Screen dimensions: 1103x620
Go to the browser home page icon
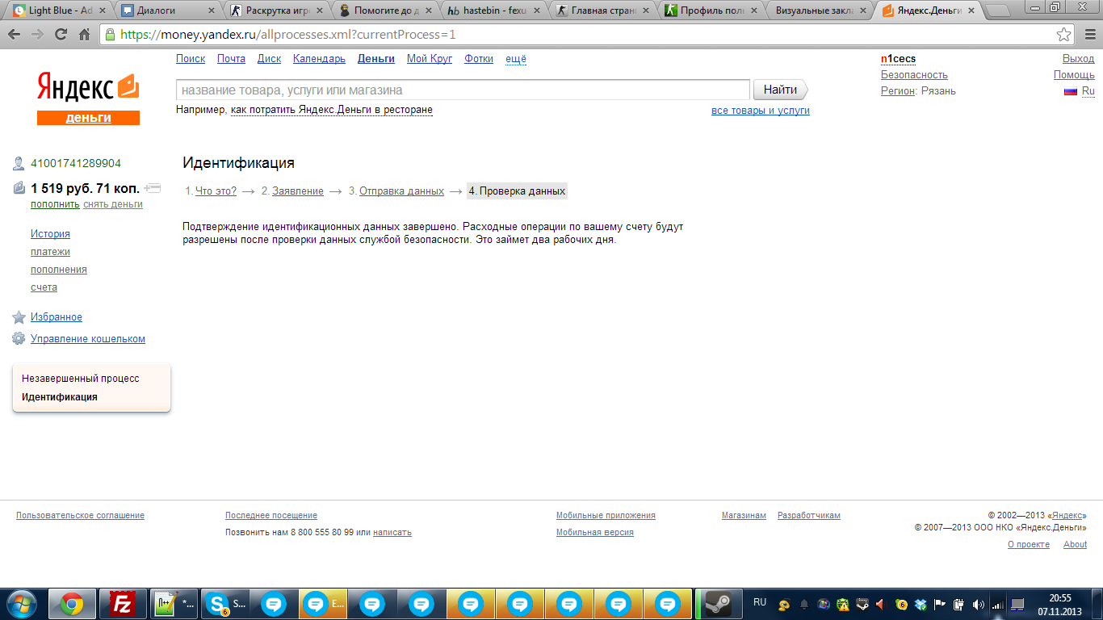pos(84,35)
